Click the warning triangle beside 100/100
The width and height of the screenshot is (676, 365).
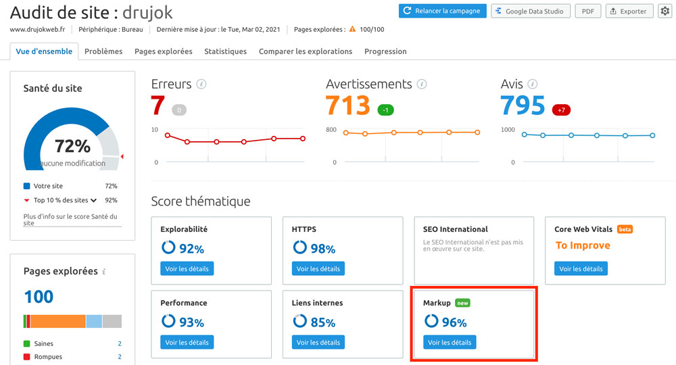pyautogui.click(x=352, y=29)
